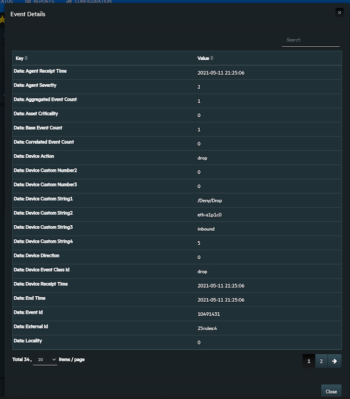The image size is (350, 399).
Task: Open the items per page dropdown
Action: coord(45,359)
